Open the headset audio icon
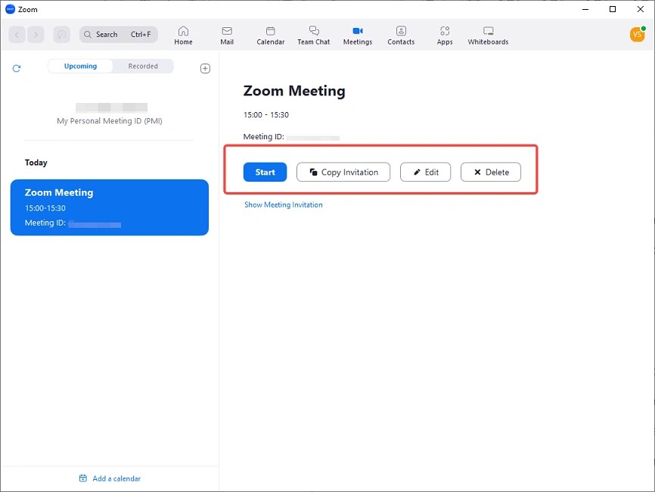 tap(61, 34)
